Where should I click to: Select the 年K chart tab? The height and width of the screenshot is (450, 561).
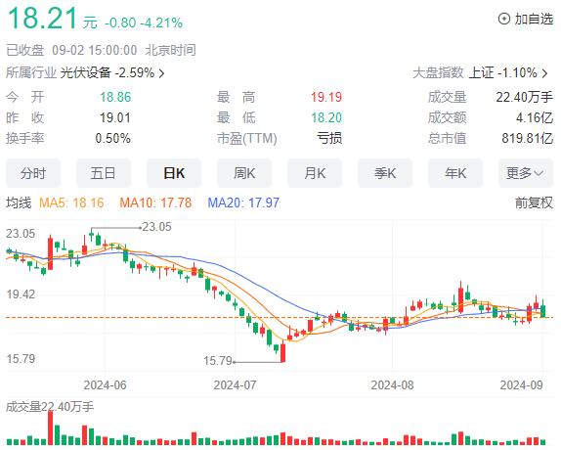(x=455, y=173)
